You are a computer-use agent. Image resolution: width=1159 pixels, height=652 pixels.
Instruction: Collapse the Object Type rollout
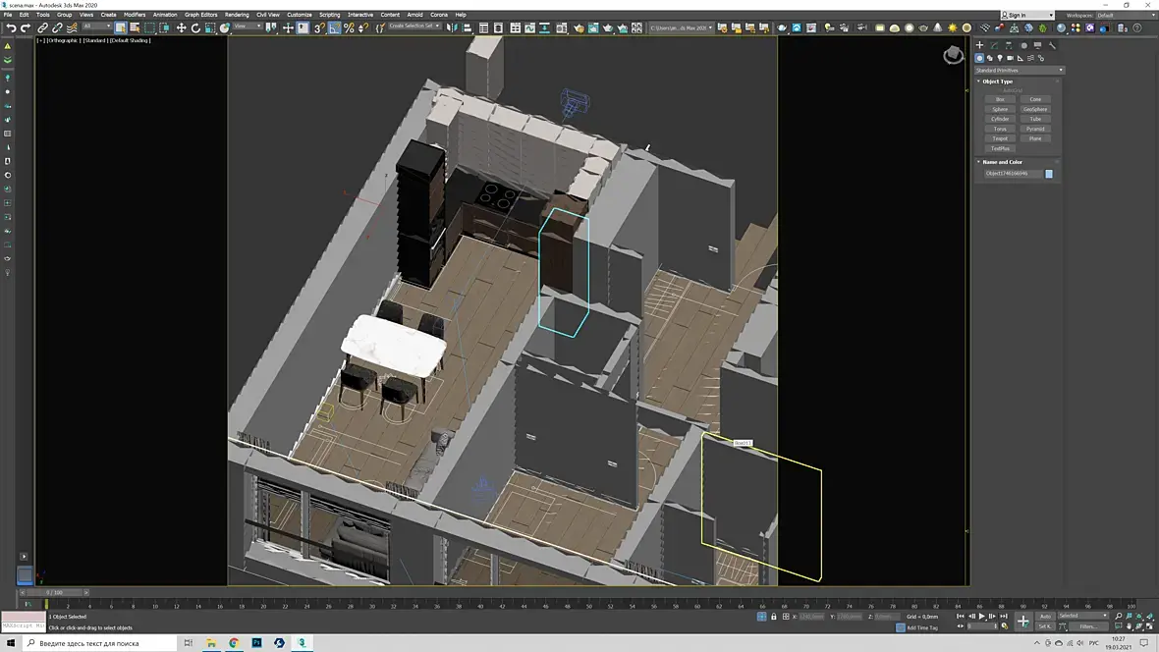998,81
